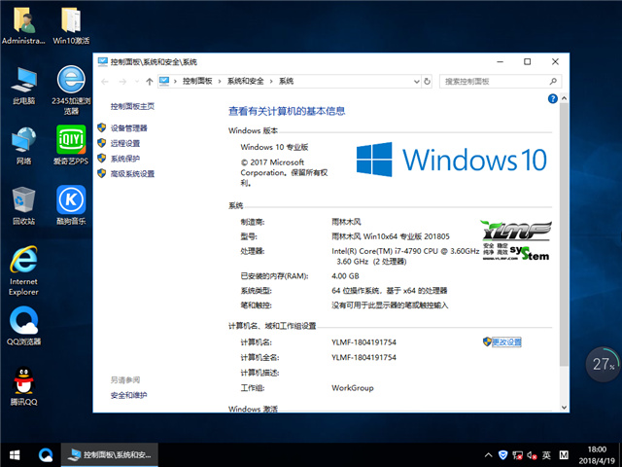Open 设备管理器 from the sidebar

(128, 127)
